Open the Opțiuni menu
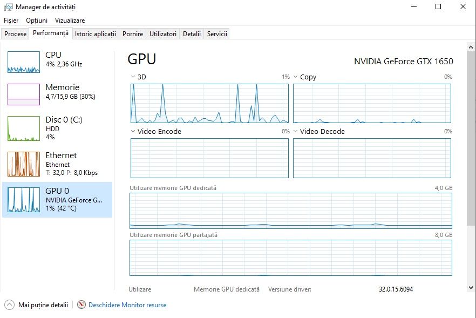Image resolution: width=476 pixels, height=318 pixels. pyautogui.click(x=37, y=21)
